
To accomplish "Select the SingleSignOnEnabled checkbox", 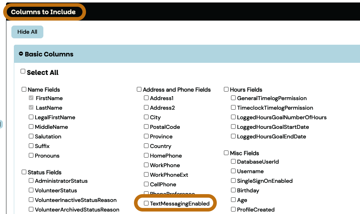I will 233,181.
